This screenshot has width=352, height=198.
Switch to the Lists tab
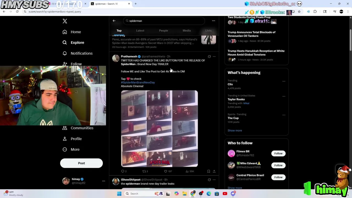[208, 31]
